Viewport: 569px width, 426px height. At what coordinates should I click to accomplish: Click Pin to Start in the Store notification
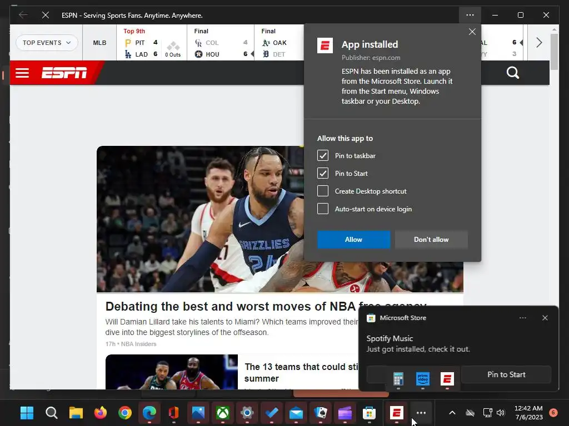point(506,374)
